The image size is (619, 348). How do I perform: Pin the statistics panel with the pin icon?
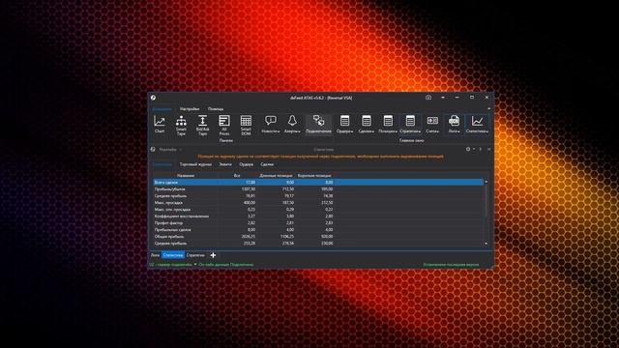pyautogui.click(x=481, y=149)
